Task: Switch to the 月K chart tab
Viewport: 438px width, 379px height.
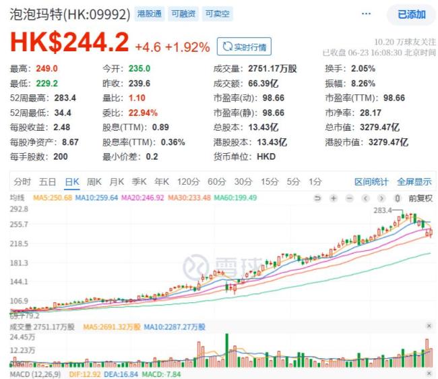Action: click(117, 181)
